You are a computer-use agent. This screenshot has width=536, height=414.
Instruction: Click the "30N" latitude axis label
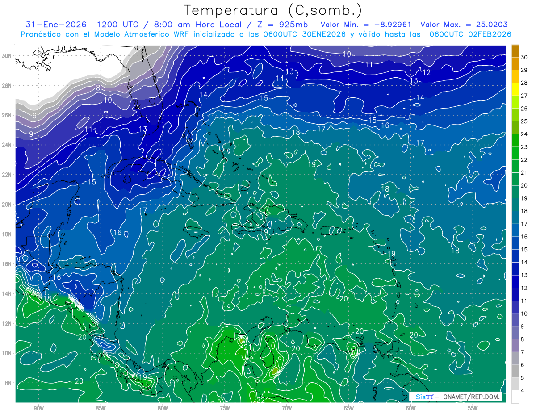(x=7, y=56)
